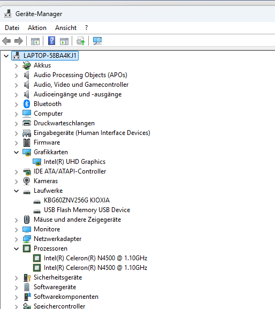
Task: Click the IDE ATA/ATAPI-Controller icon
Action: click(x=27, y=172)
